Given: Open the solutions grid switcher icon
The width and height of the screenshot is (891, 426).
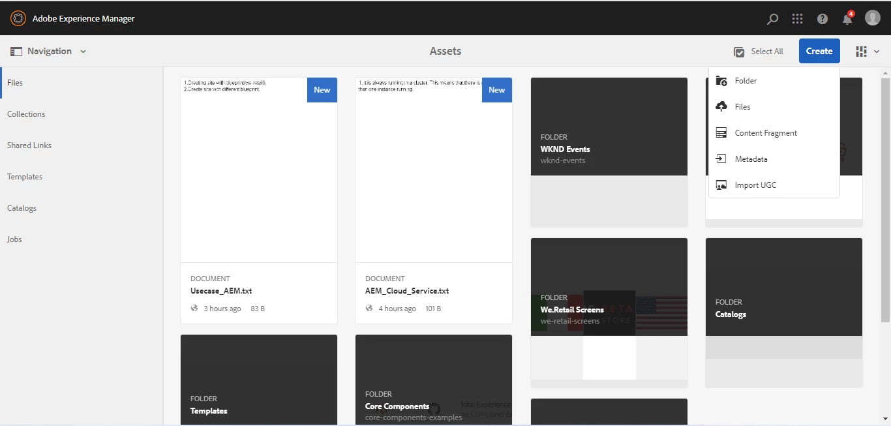Looking at the screenshot, I should pos(797,19).
